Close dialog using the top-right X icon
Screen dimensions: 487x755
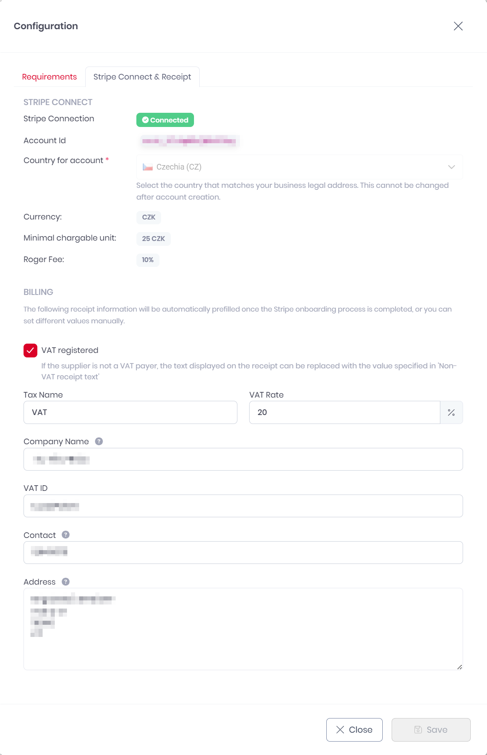[x=458, y=26]
